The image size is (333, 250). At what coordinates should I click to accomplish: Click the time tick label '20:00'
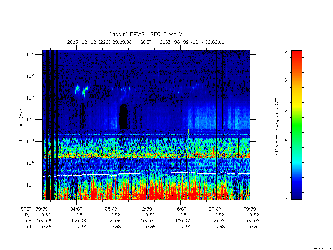point(215,209)
